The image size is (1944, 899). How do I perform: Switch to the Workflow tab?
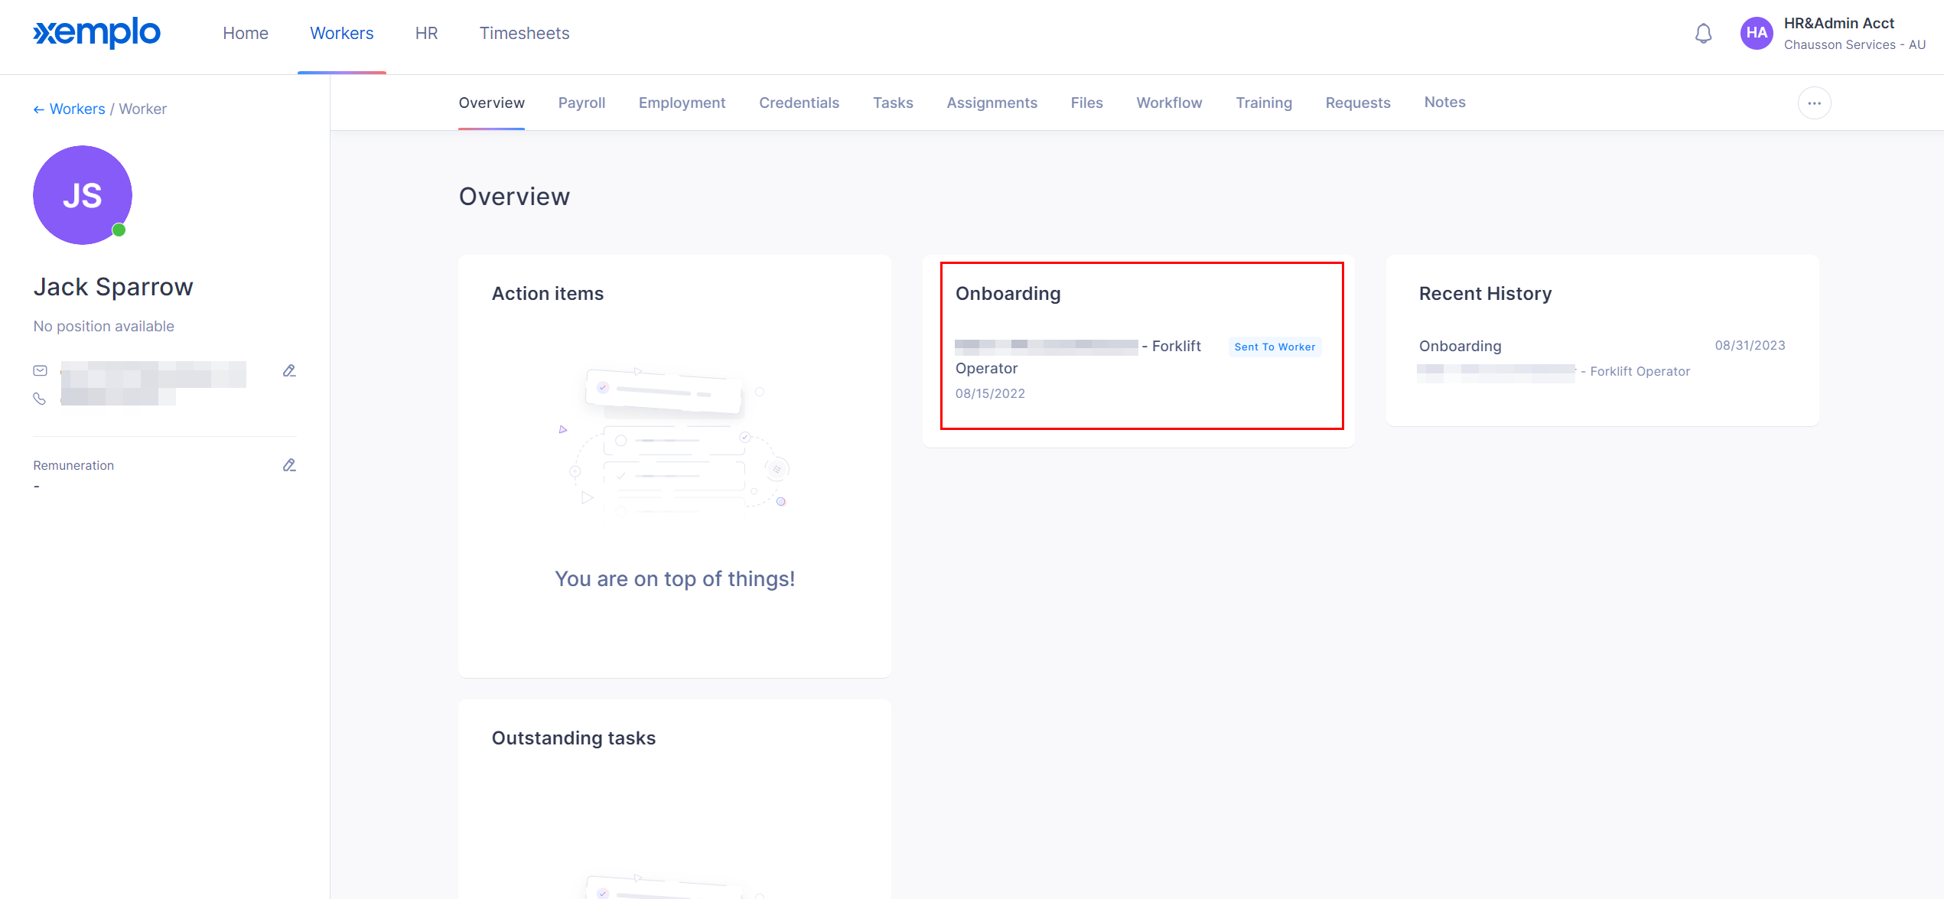[1169, 103]
